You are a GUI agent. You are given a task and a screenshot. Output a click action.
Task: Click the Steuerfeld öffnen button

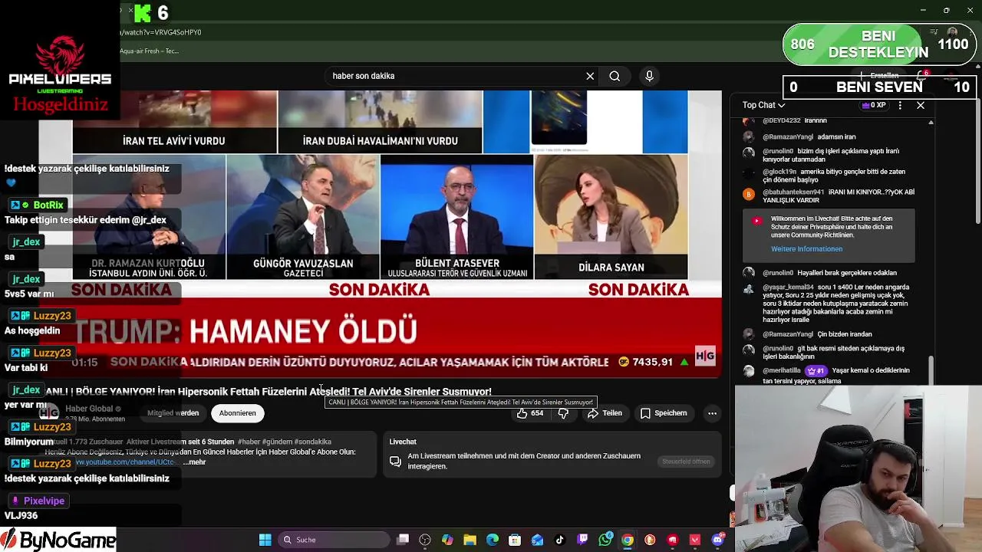tap(686, 462)
